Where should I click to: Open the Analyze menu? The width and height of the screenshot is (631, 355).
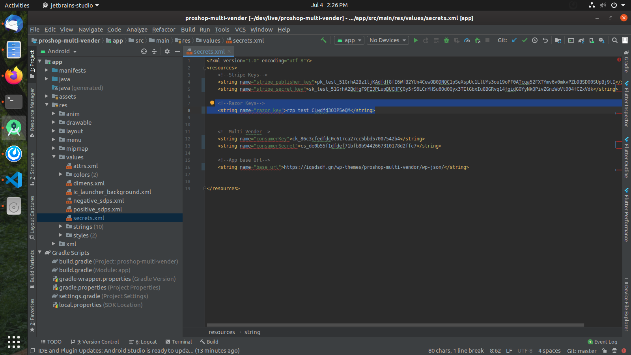(x=137, y=30)
